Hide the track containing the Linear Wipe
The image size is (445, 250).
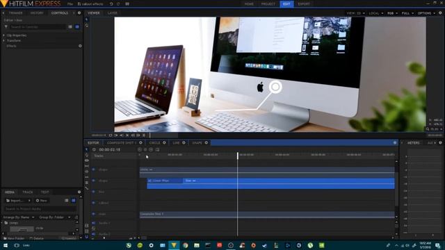pos(93,181)
